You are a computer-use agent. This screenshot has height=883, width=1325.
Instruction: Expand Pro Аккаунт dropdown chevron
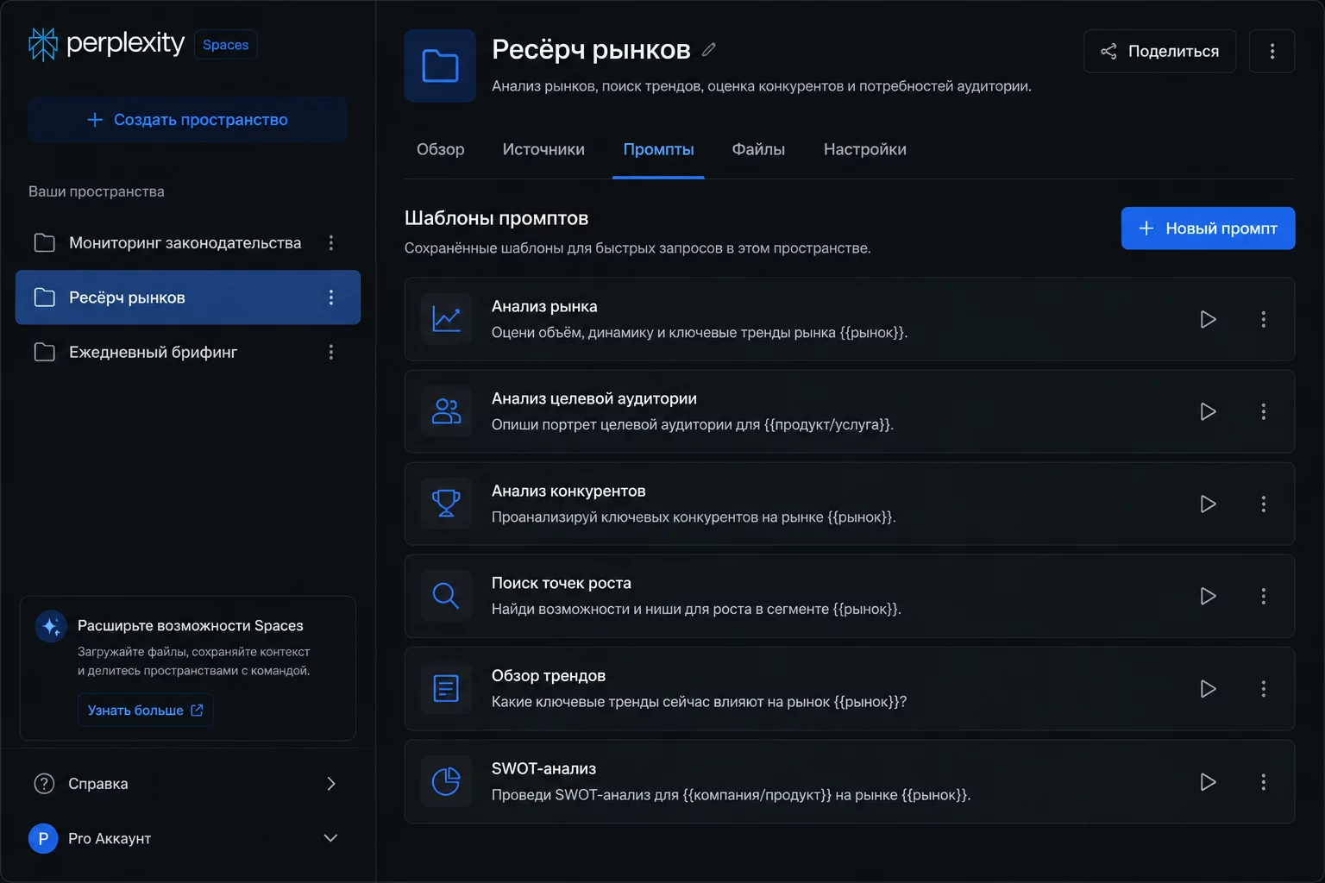pyautogui.click(x=330, y=838)
